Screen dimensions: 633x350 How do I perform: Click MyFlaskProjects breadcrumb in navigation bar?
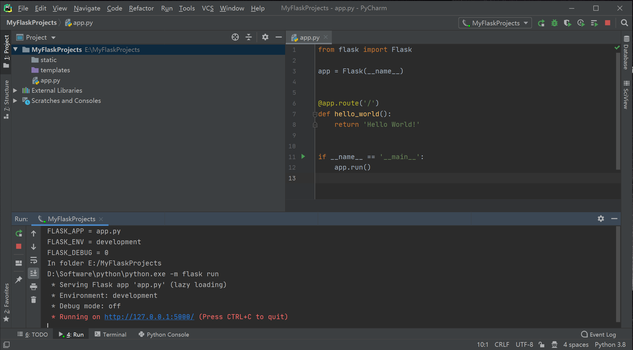32,23
